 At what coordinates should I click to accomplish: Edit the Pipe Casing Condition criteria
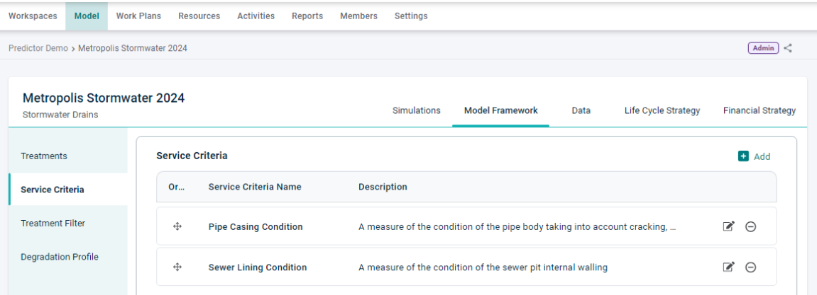tap(728, 226)
